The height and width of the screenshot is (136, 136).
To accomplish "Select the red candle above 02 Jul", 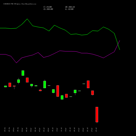I will [x=27, y=80].
